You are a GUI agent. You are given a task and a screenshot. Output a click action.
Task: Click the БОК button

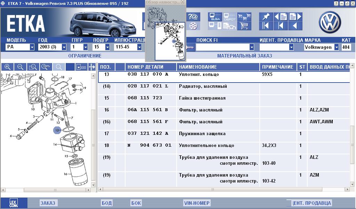tap(136, 203)
